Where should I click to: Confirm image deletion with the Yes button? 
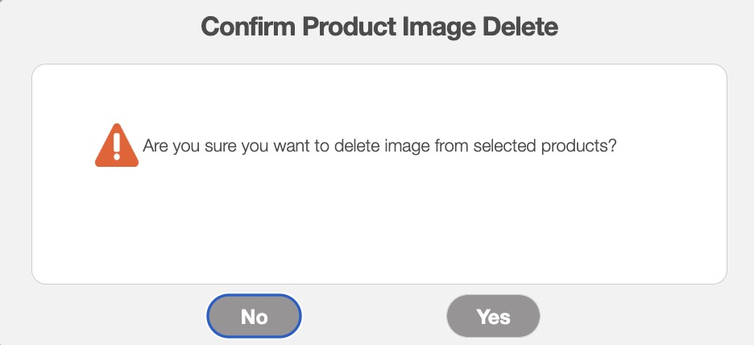coord(493,316)
